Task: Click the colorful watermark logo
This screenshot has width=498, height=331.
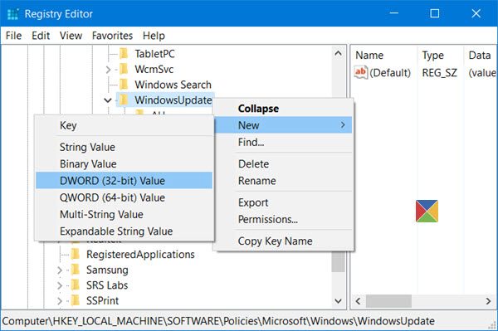Action: (427, 211)
